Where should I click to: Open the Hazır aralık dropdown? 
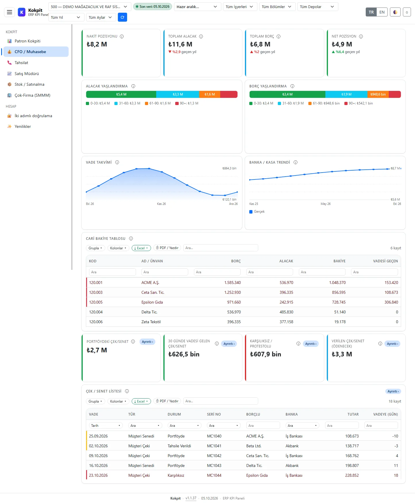click(x=197, y=7)
